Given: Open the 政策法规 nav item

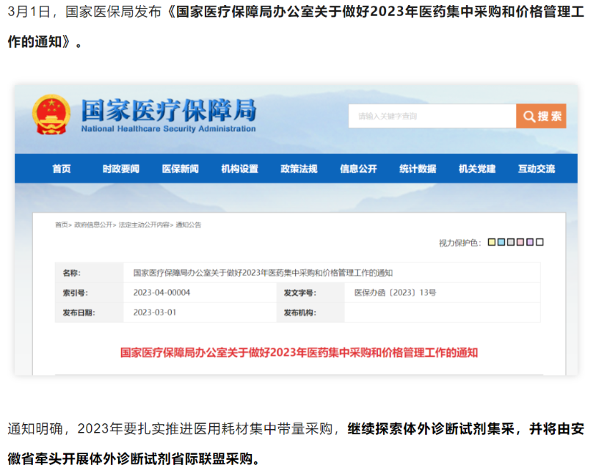Looking at the screenshot, I should pos(299,169).
